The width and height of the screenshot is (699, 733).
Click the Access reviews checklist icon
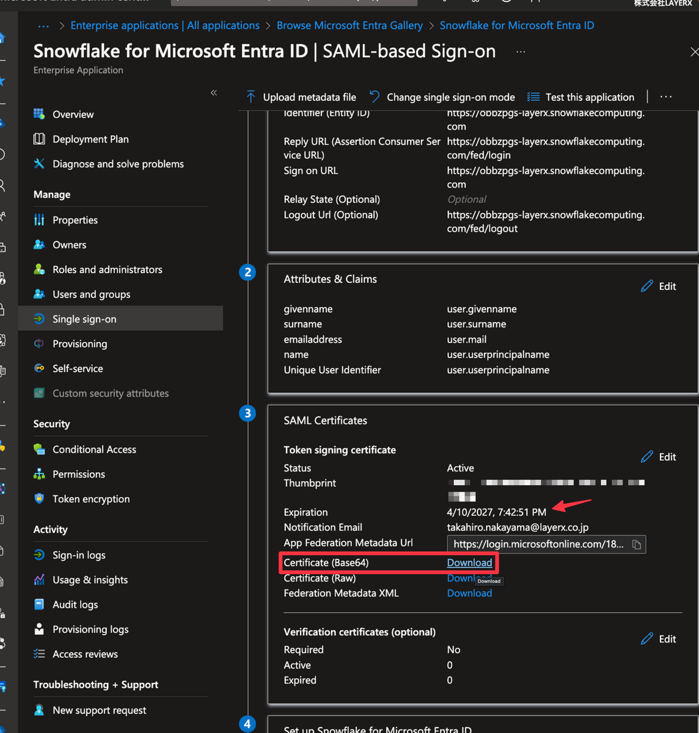click(39, 654)
